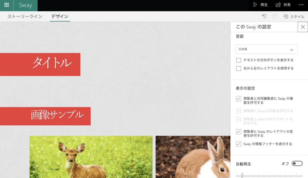This screenshot has width=308, height=178.
Task: Uncheck Sway のレイアウトの変更を許可する checkbox
Action: coord(239,132)
